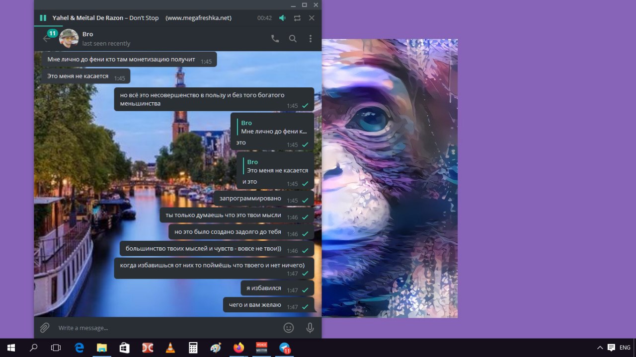636x357 pixels.
Task: Select message 'Мне лично до фени кто там монетизацию получит'
Action: [x=129, y=60]
